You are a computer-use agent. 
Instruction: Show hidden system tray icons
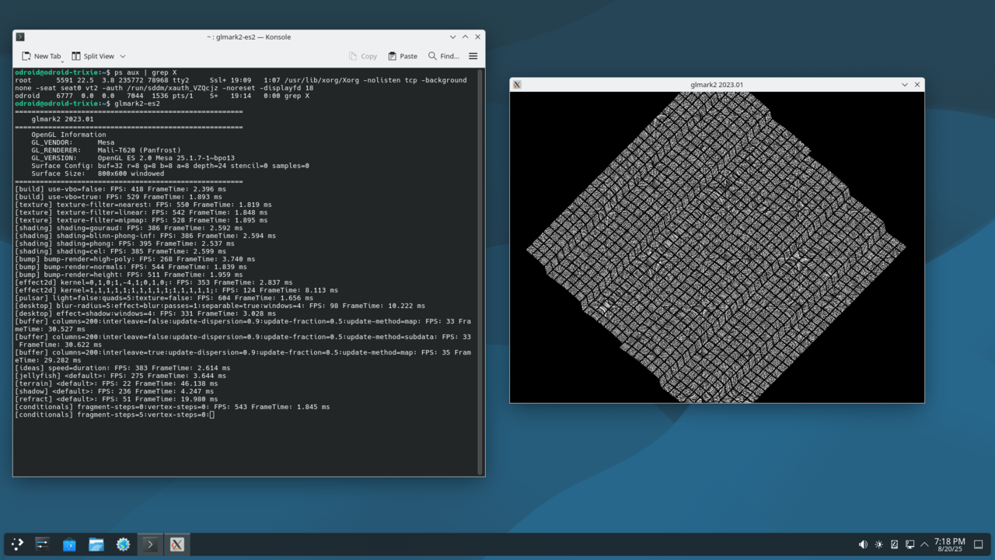pyautogui.click(x=924, y=544)
